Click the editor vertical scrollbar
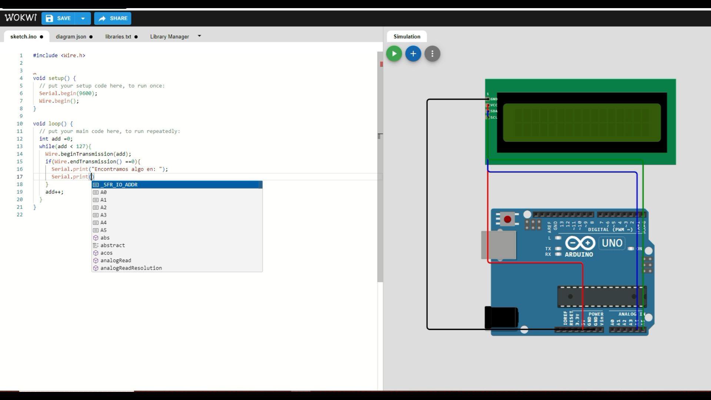 pos(380,167)
